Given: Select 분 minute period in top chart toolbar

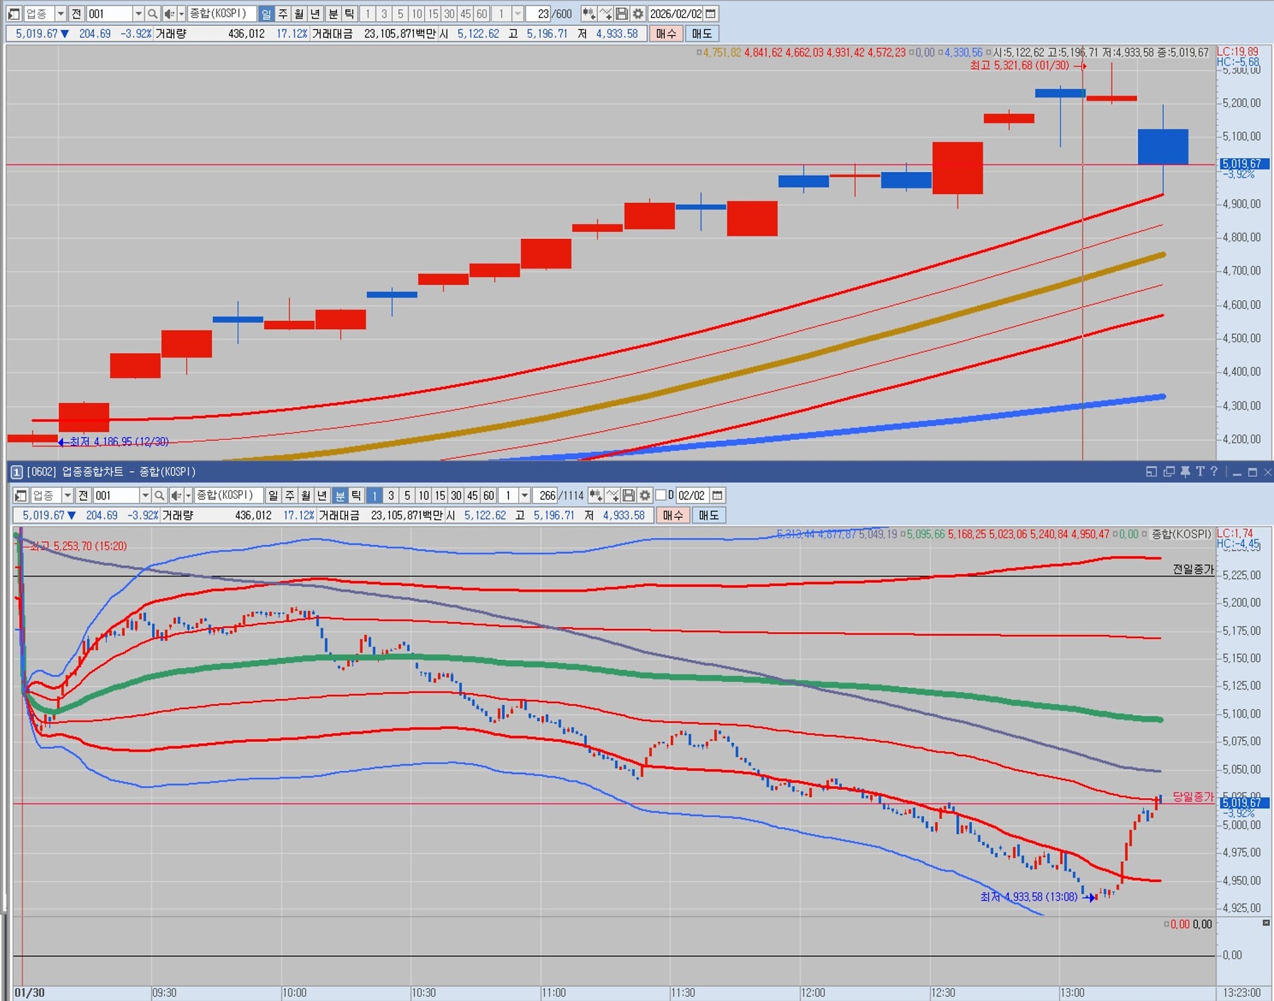Looking at the screenshot, I should [x=332, y=14].
